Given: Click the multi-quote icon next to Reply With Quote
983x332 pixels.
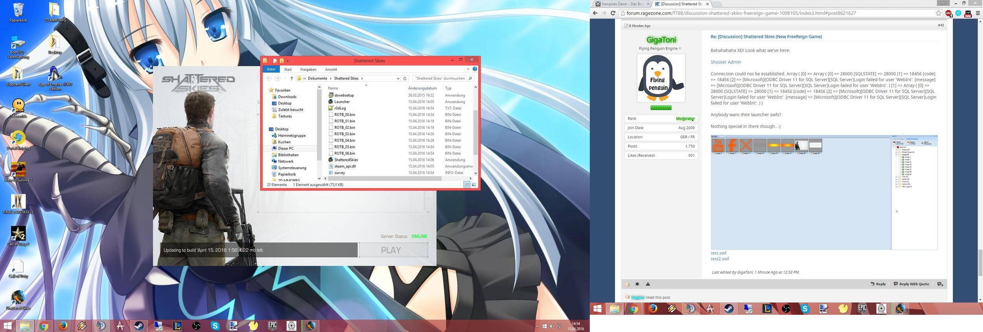Looking at the screenshot, I should pyautogui.click(x=940, y=284).
